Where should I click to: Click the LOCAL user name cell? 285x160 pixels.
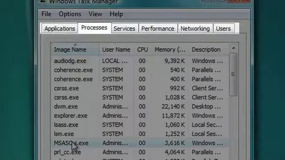click(x=115, y=61)
